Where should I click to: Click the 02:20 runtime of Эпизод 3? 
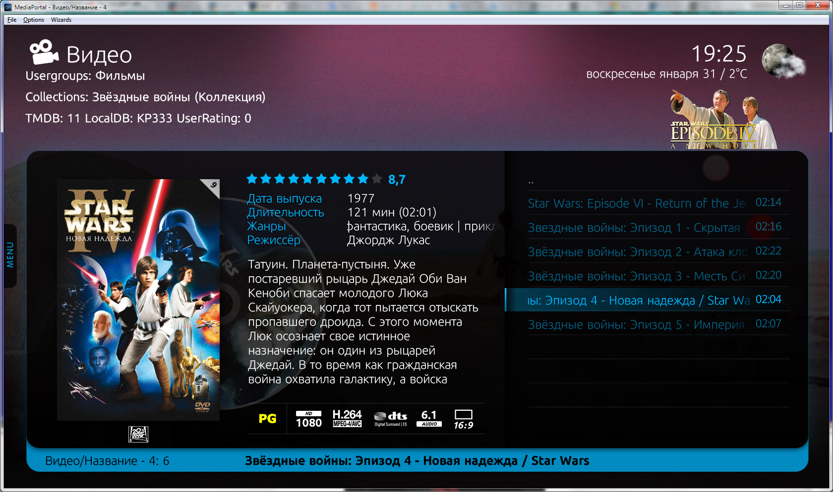[768, 275]
